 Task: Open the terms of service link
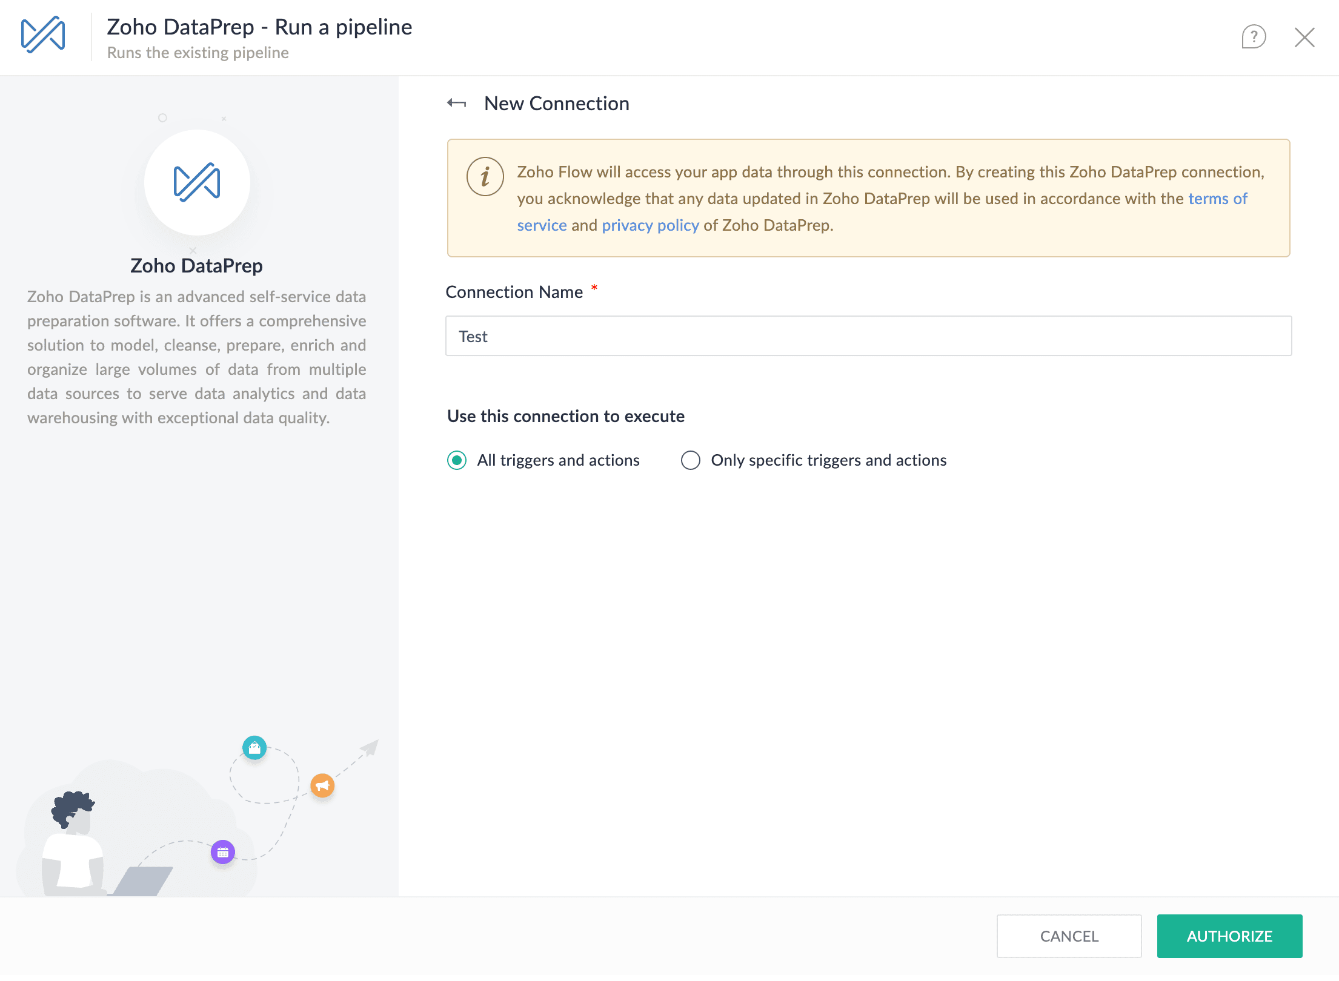[x=1217, y=199]
